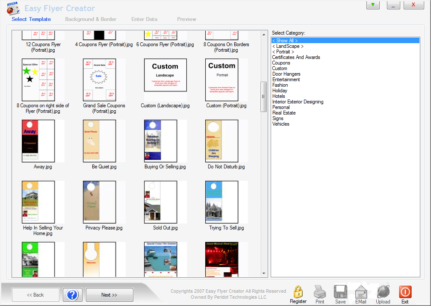Image resolution: width=431 pixels, height=306 pixels.
Task: Select the < Show All > category
Action: [345, 41]
